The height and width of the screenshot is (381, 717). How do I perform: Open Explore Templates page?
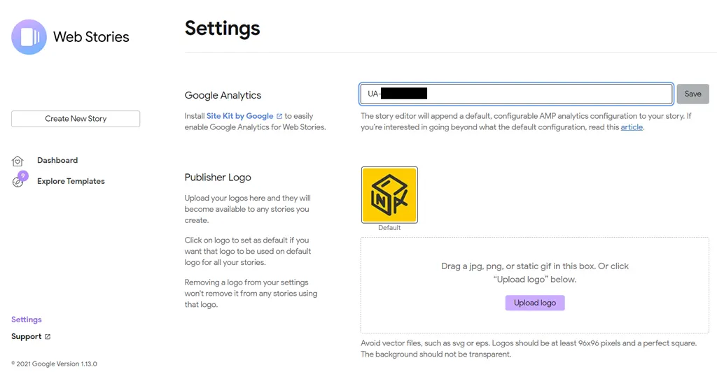click(71, 181)
